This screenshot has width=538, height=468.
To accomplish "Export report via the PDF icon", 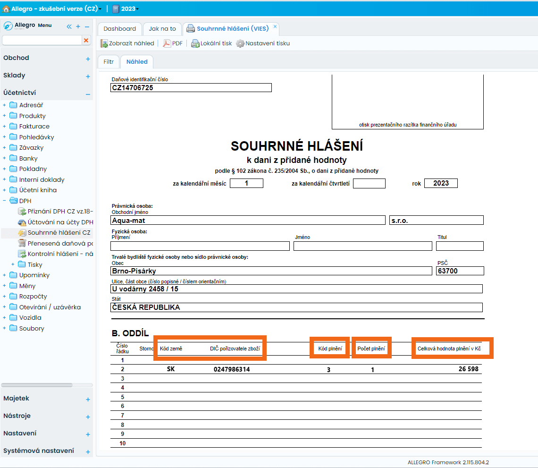I will (167, 43).
